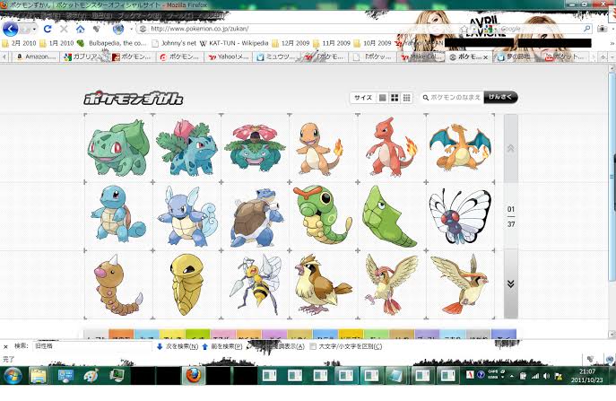
Task: Open Windows Explorer from the taskbar
Action: [x=38, y=376]
